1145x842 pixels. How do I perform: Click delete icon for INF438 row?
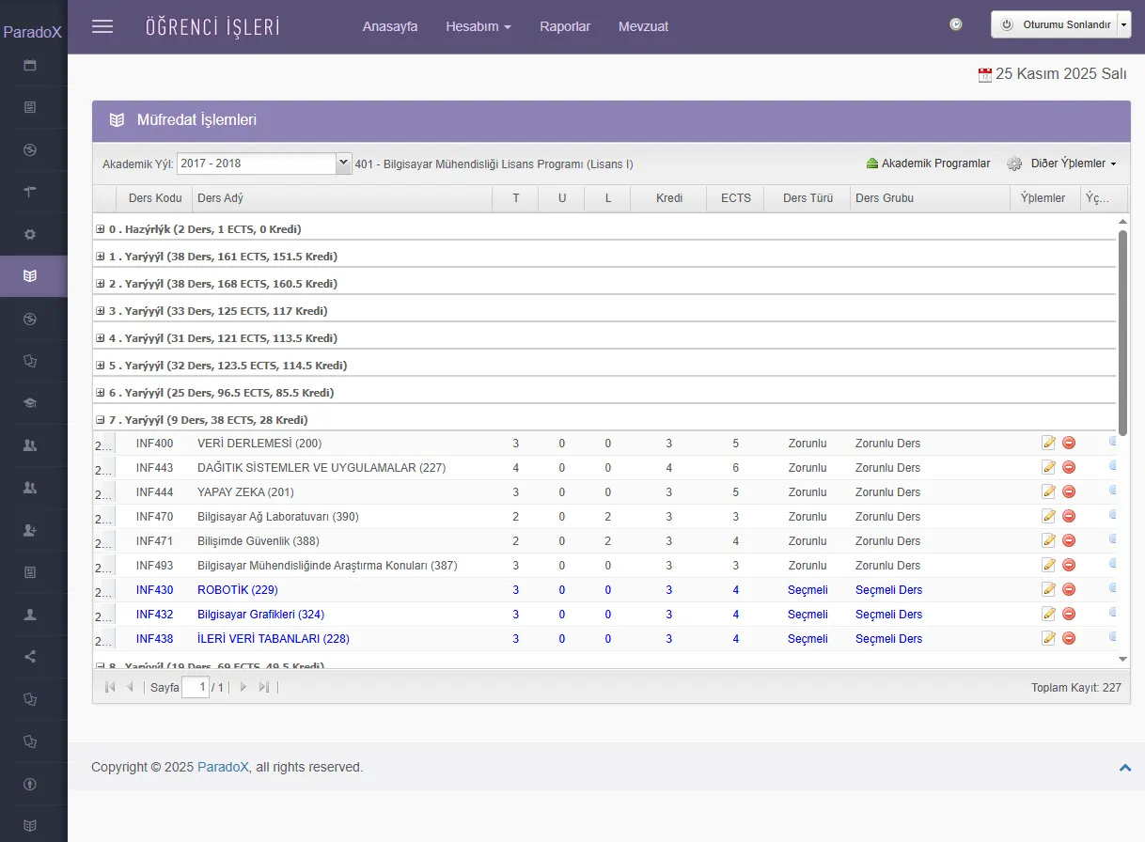1069,639
